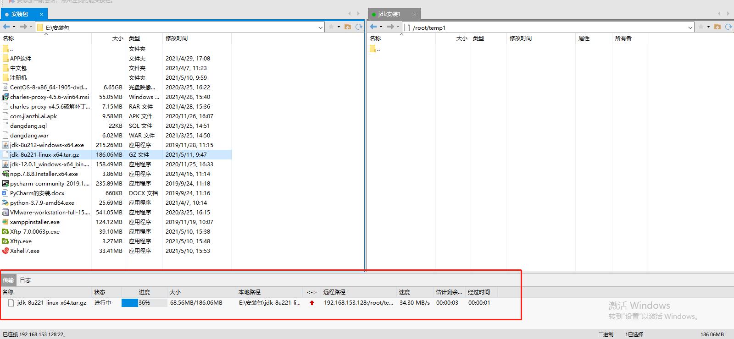Bookmark the local folder with star icon
The height and width of the screenshot is (339, 734).
tap(331, 27)
